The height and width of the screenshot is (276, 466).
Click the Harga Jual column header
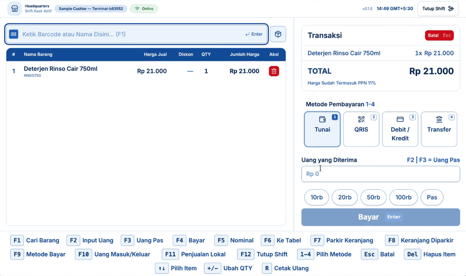tap(155, 54)
